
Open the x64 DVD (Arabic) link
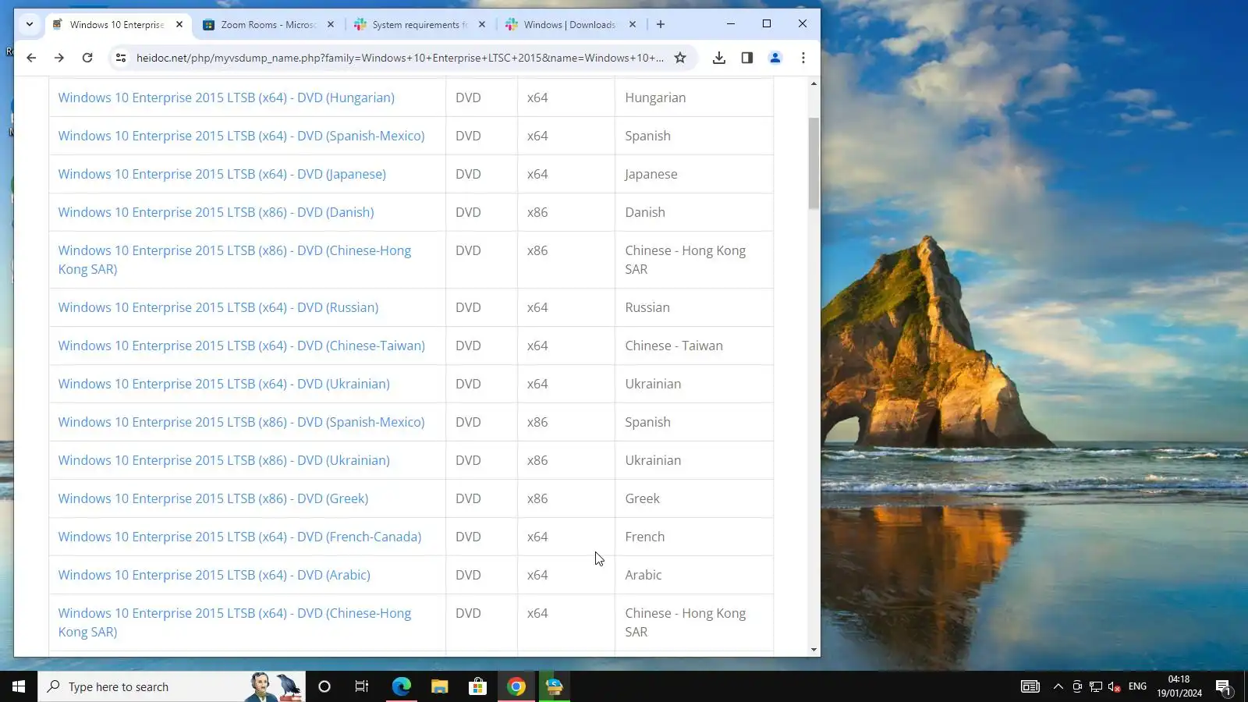[x=214, y=575]
